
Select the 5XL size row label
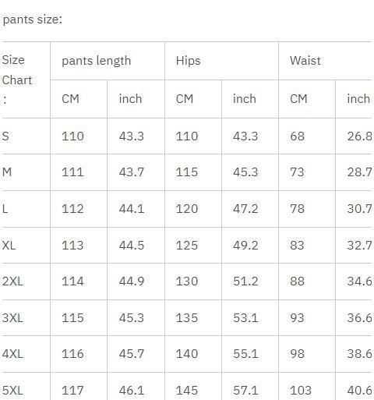(12, 391)
